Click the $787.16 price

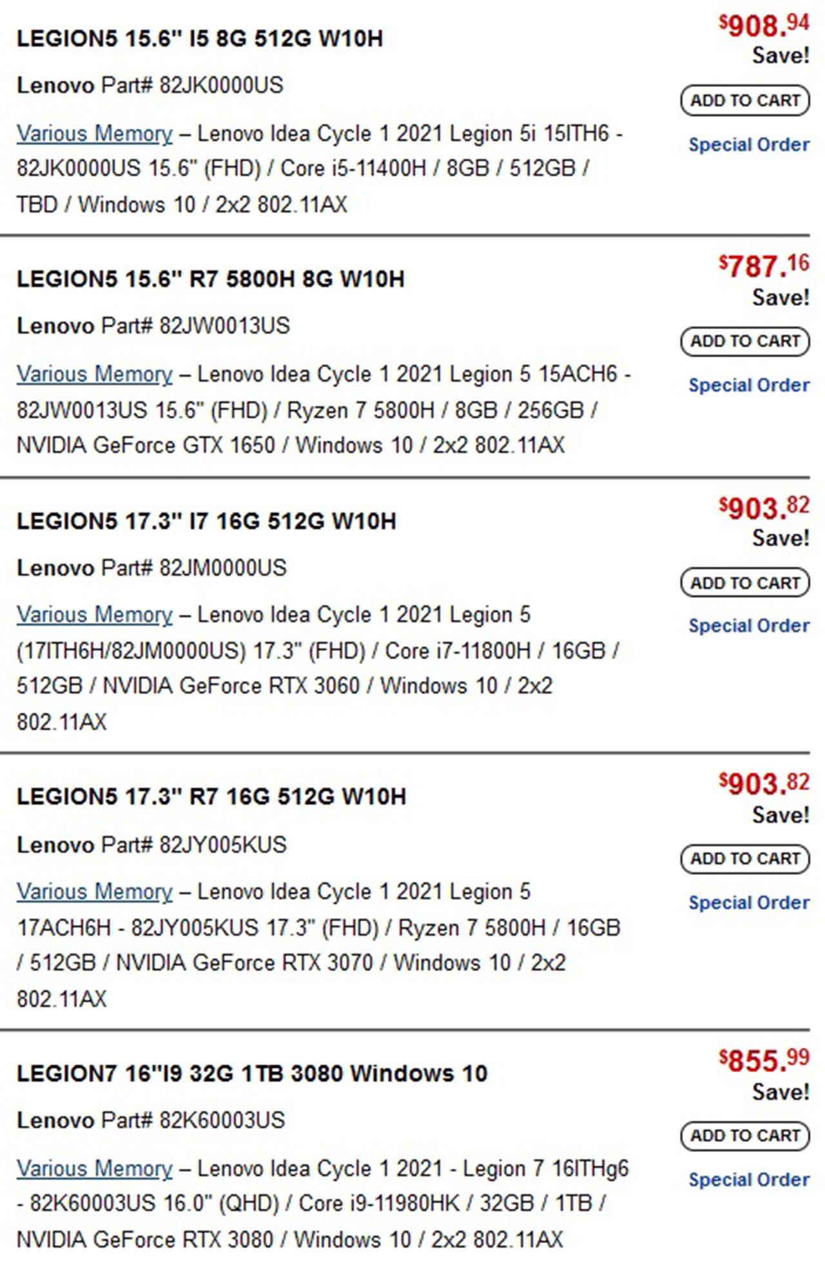(x=764, y=265)
